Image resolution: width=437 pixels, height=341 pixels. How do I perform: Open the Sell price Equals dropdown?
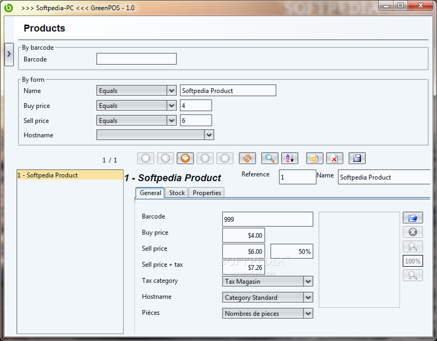[136, 120]
